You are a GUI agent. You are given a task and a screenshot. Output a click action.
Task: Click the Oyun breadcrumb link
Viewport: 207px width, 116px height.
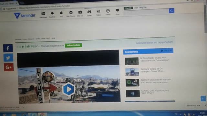[x=25, y=39]
